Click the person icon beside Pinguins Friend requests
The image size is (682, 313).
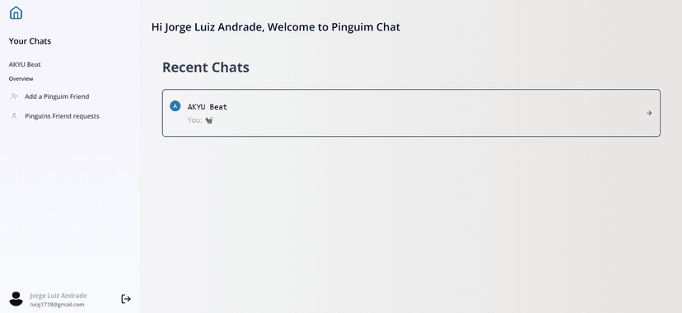pyautogui.click(x=14, y=116)
